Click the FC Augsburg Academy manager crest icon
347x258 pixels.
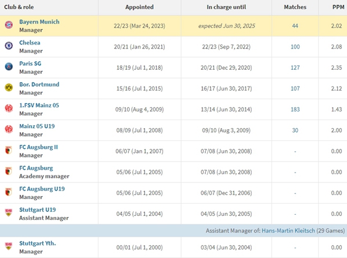pos(9,171)
